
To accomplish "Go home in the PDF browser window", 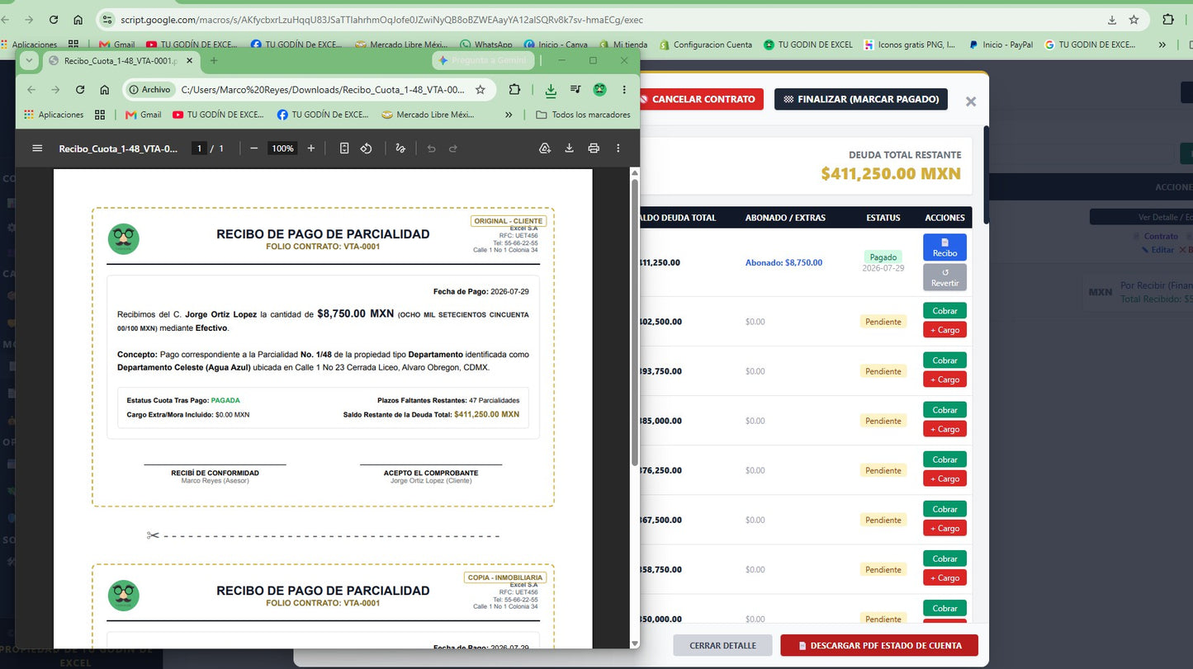I will [105, 89].
